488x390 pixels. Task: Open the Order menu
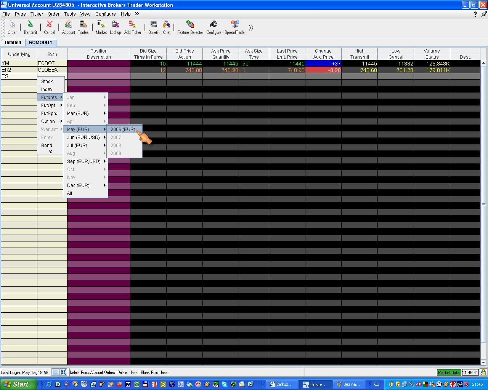click(53, 14)
